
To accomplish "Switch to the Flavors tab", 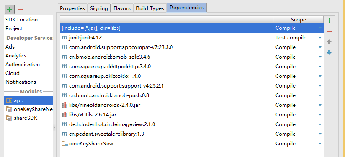I will [x=122, y=8].
